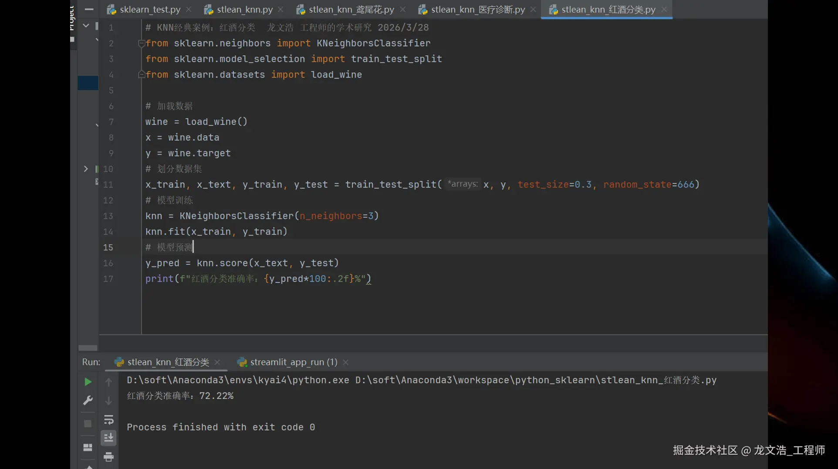This screenshot has width=838, height=469.
Task: Click the layout icon in Run panel
Action: 88,447
